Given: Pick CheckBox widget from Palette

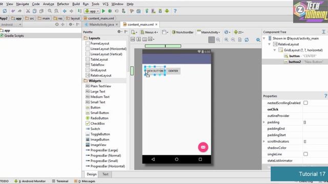Looking at the screenshot, I should pos(97,124).
